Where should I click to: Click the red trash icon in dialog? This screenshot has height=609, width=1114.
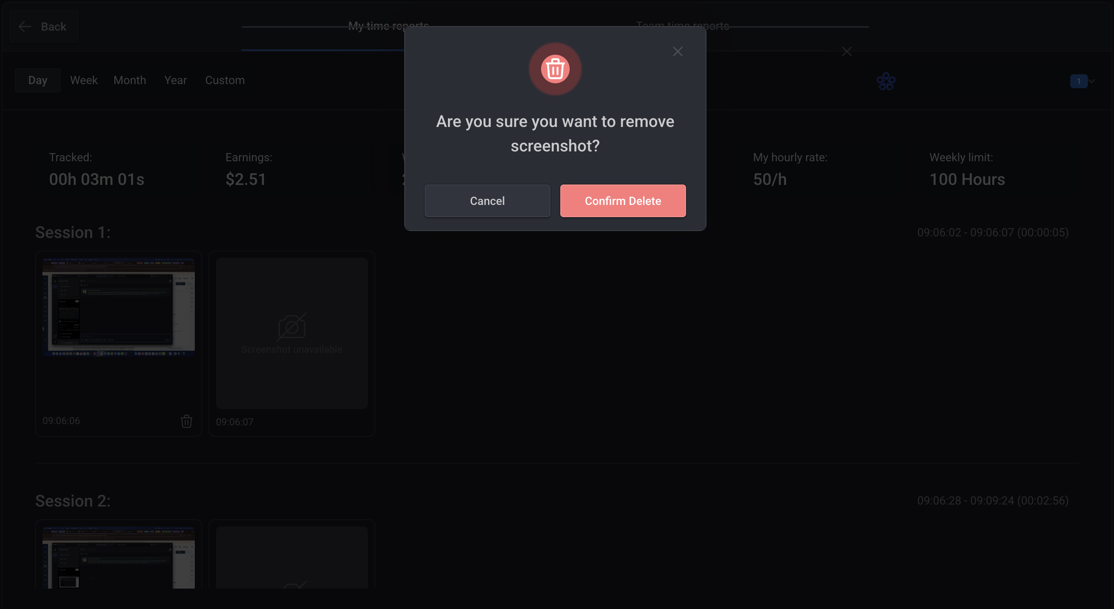(x=555, y=69)
